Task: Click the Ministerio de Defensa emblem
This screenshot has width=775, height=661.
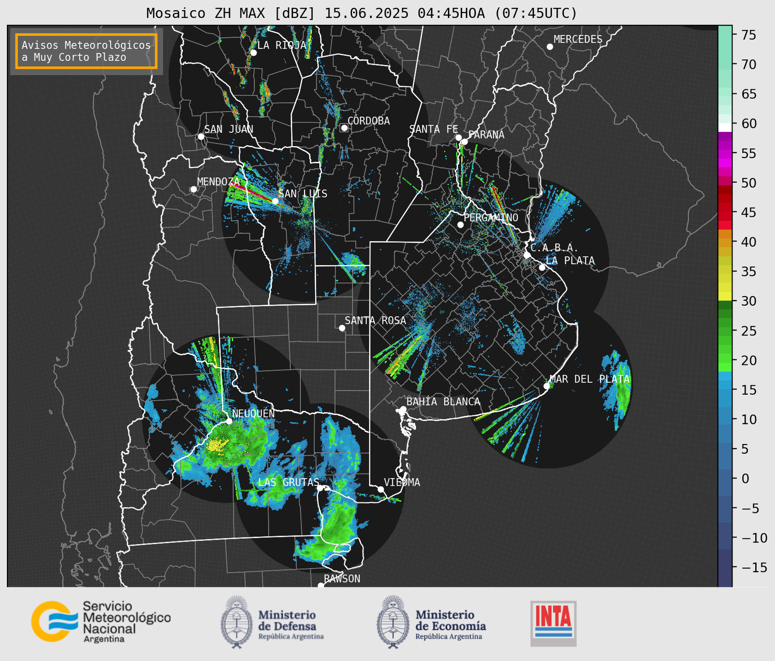Action: pos(237,622)
